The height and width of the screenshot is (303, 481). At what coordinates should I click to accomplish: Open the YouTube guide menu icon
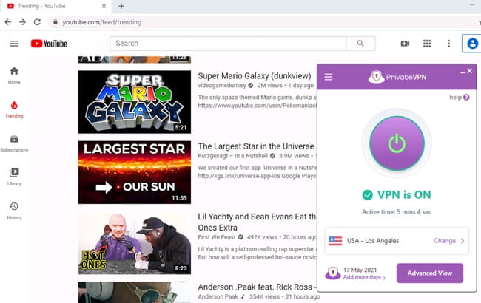tap(14, 44)
